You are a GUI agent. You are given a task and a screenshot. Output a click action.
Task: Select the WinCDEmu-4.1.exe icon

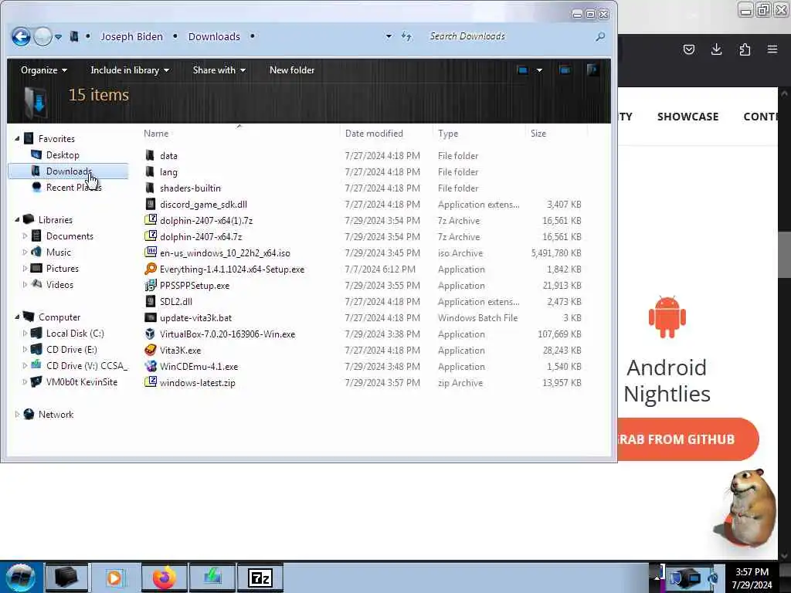coord(151,366)
